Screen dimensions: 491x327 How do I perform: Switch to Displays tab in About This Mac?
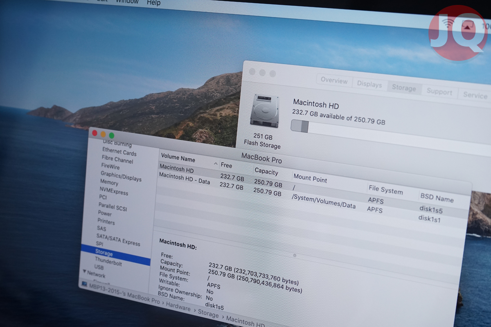pos(369,84)
